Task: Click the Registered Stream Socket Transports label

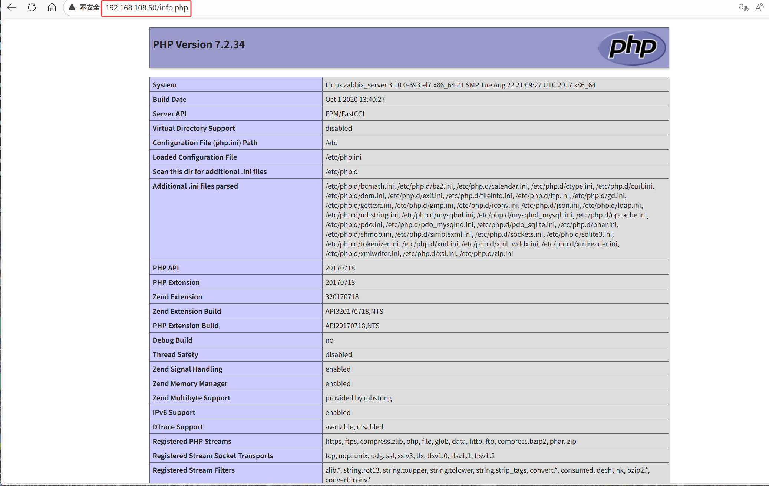Action: click(x=213, y=456)
